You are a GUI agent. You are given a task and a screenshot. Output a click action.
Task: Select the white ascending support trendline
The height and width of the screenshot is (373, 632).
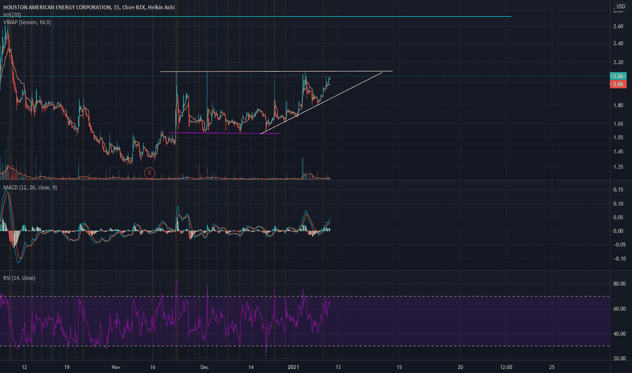321,102
